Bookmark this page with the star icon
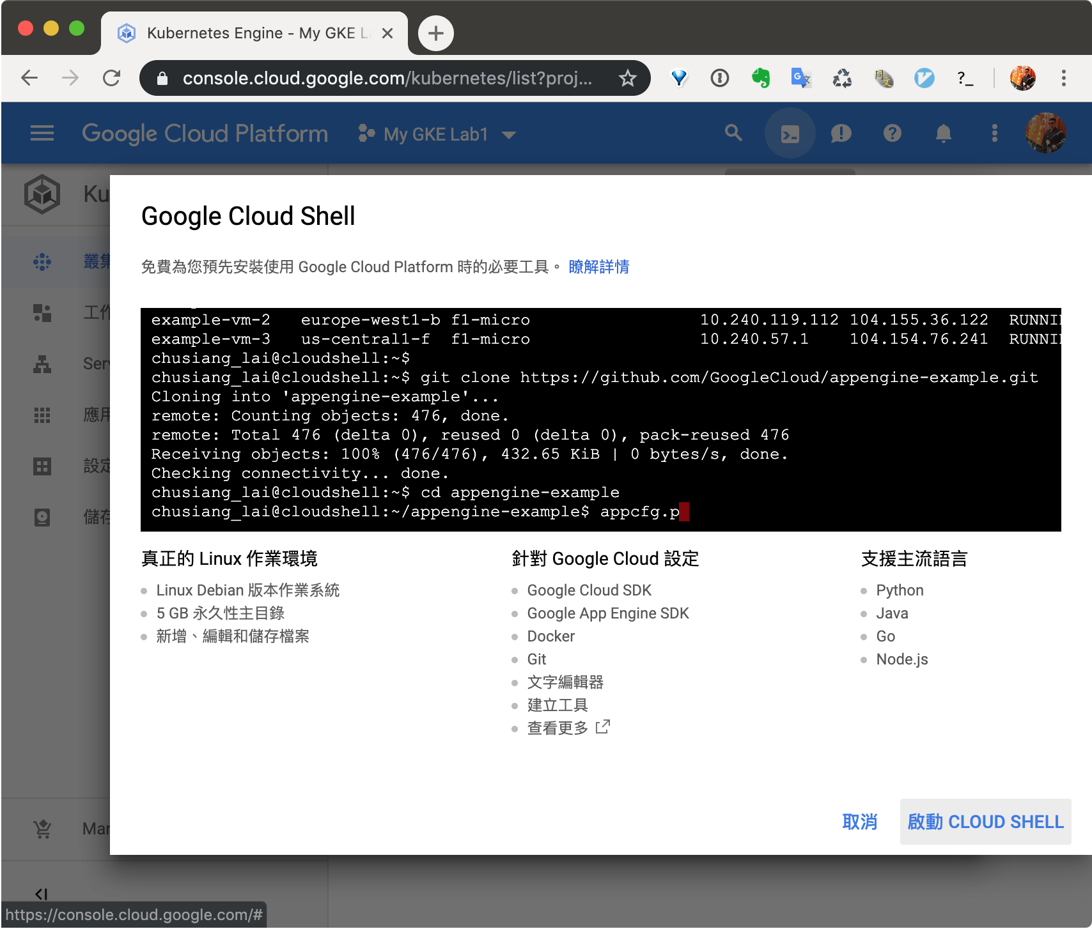Screen dimensions: 1092x929 click(627, 79)
